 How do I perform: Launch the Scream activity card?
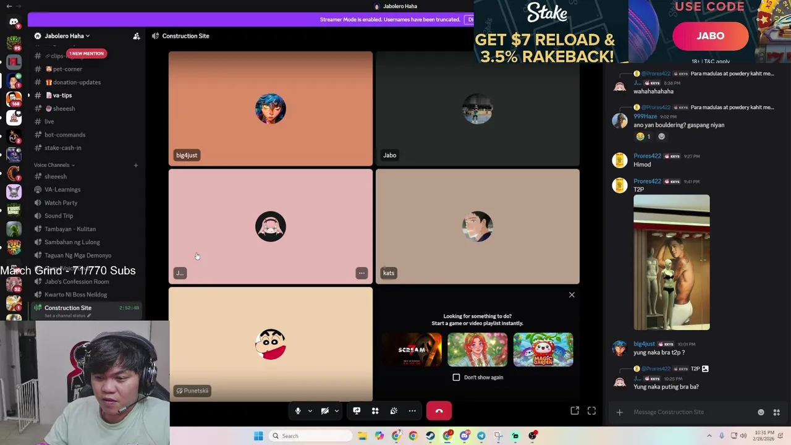(412, 350)
